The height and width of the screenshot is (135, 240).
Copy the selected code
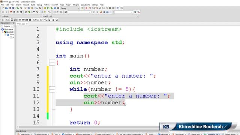(29, 8)
